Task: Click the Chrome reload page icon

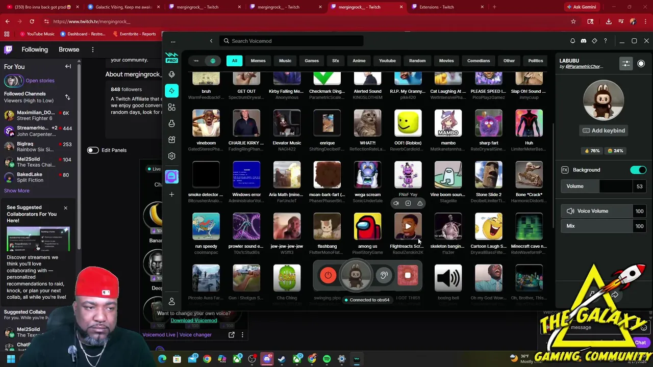Action: (32, 21)
